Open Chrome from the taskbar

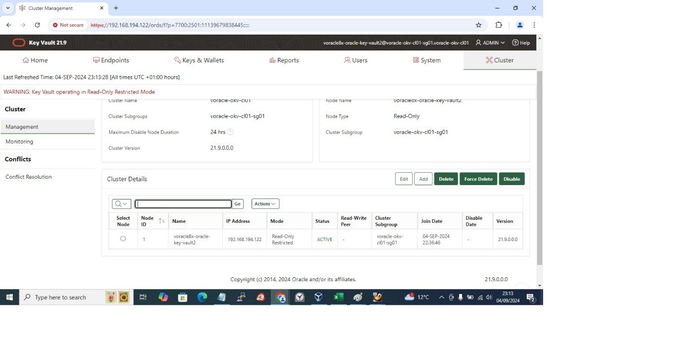click(x=281, y=297)
